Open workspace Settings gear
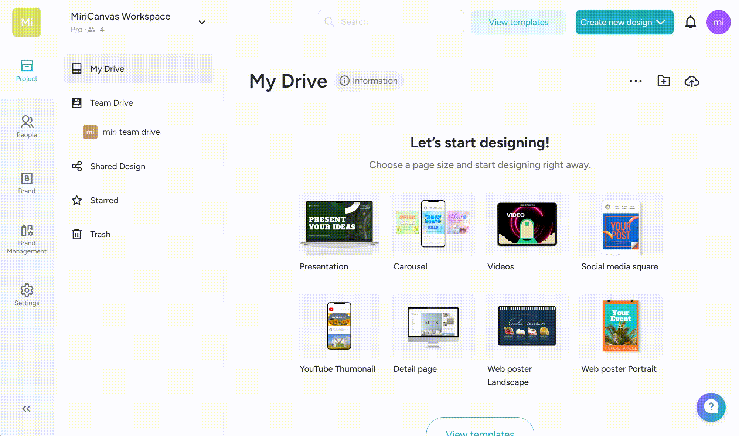Image resolution: width=739 pixels, height=436 pixels. click(27, 295)
